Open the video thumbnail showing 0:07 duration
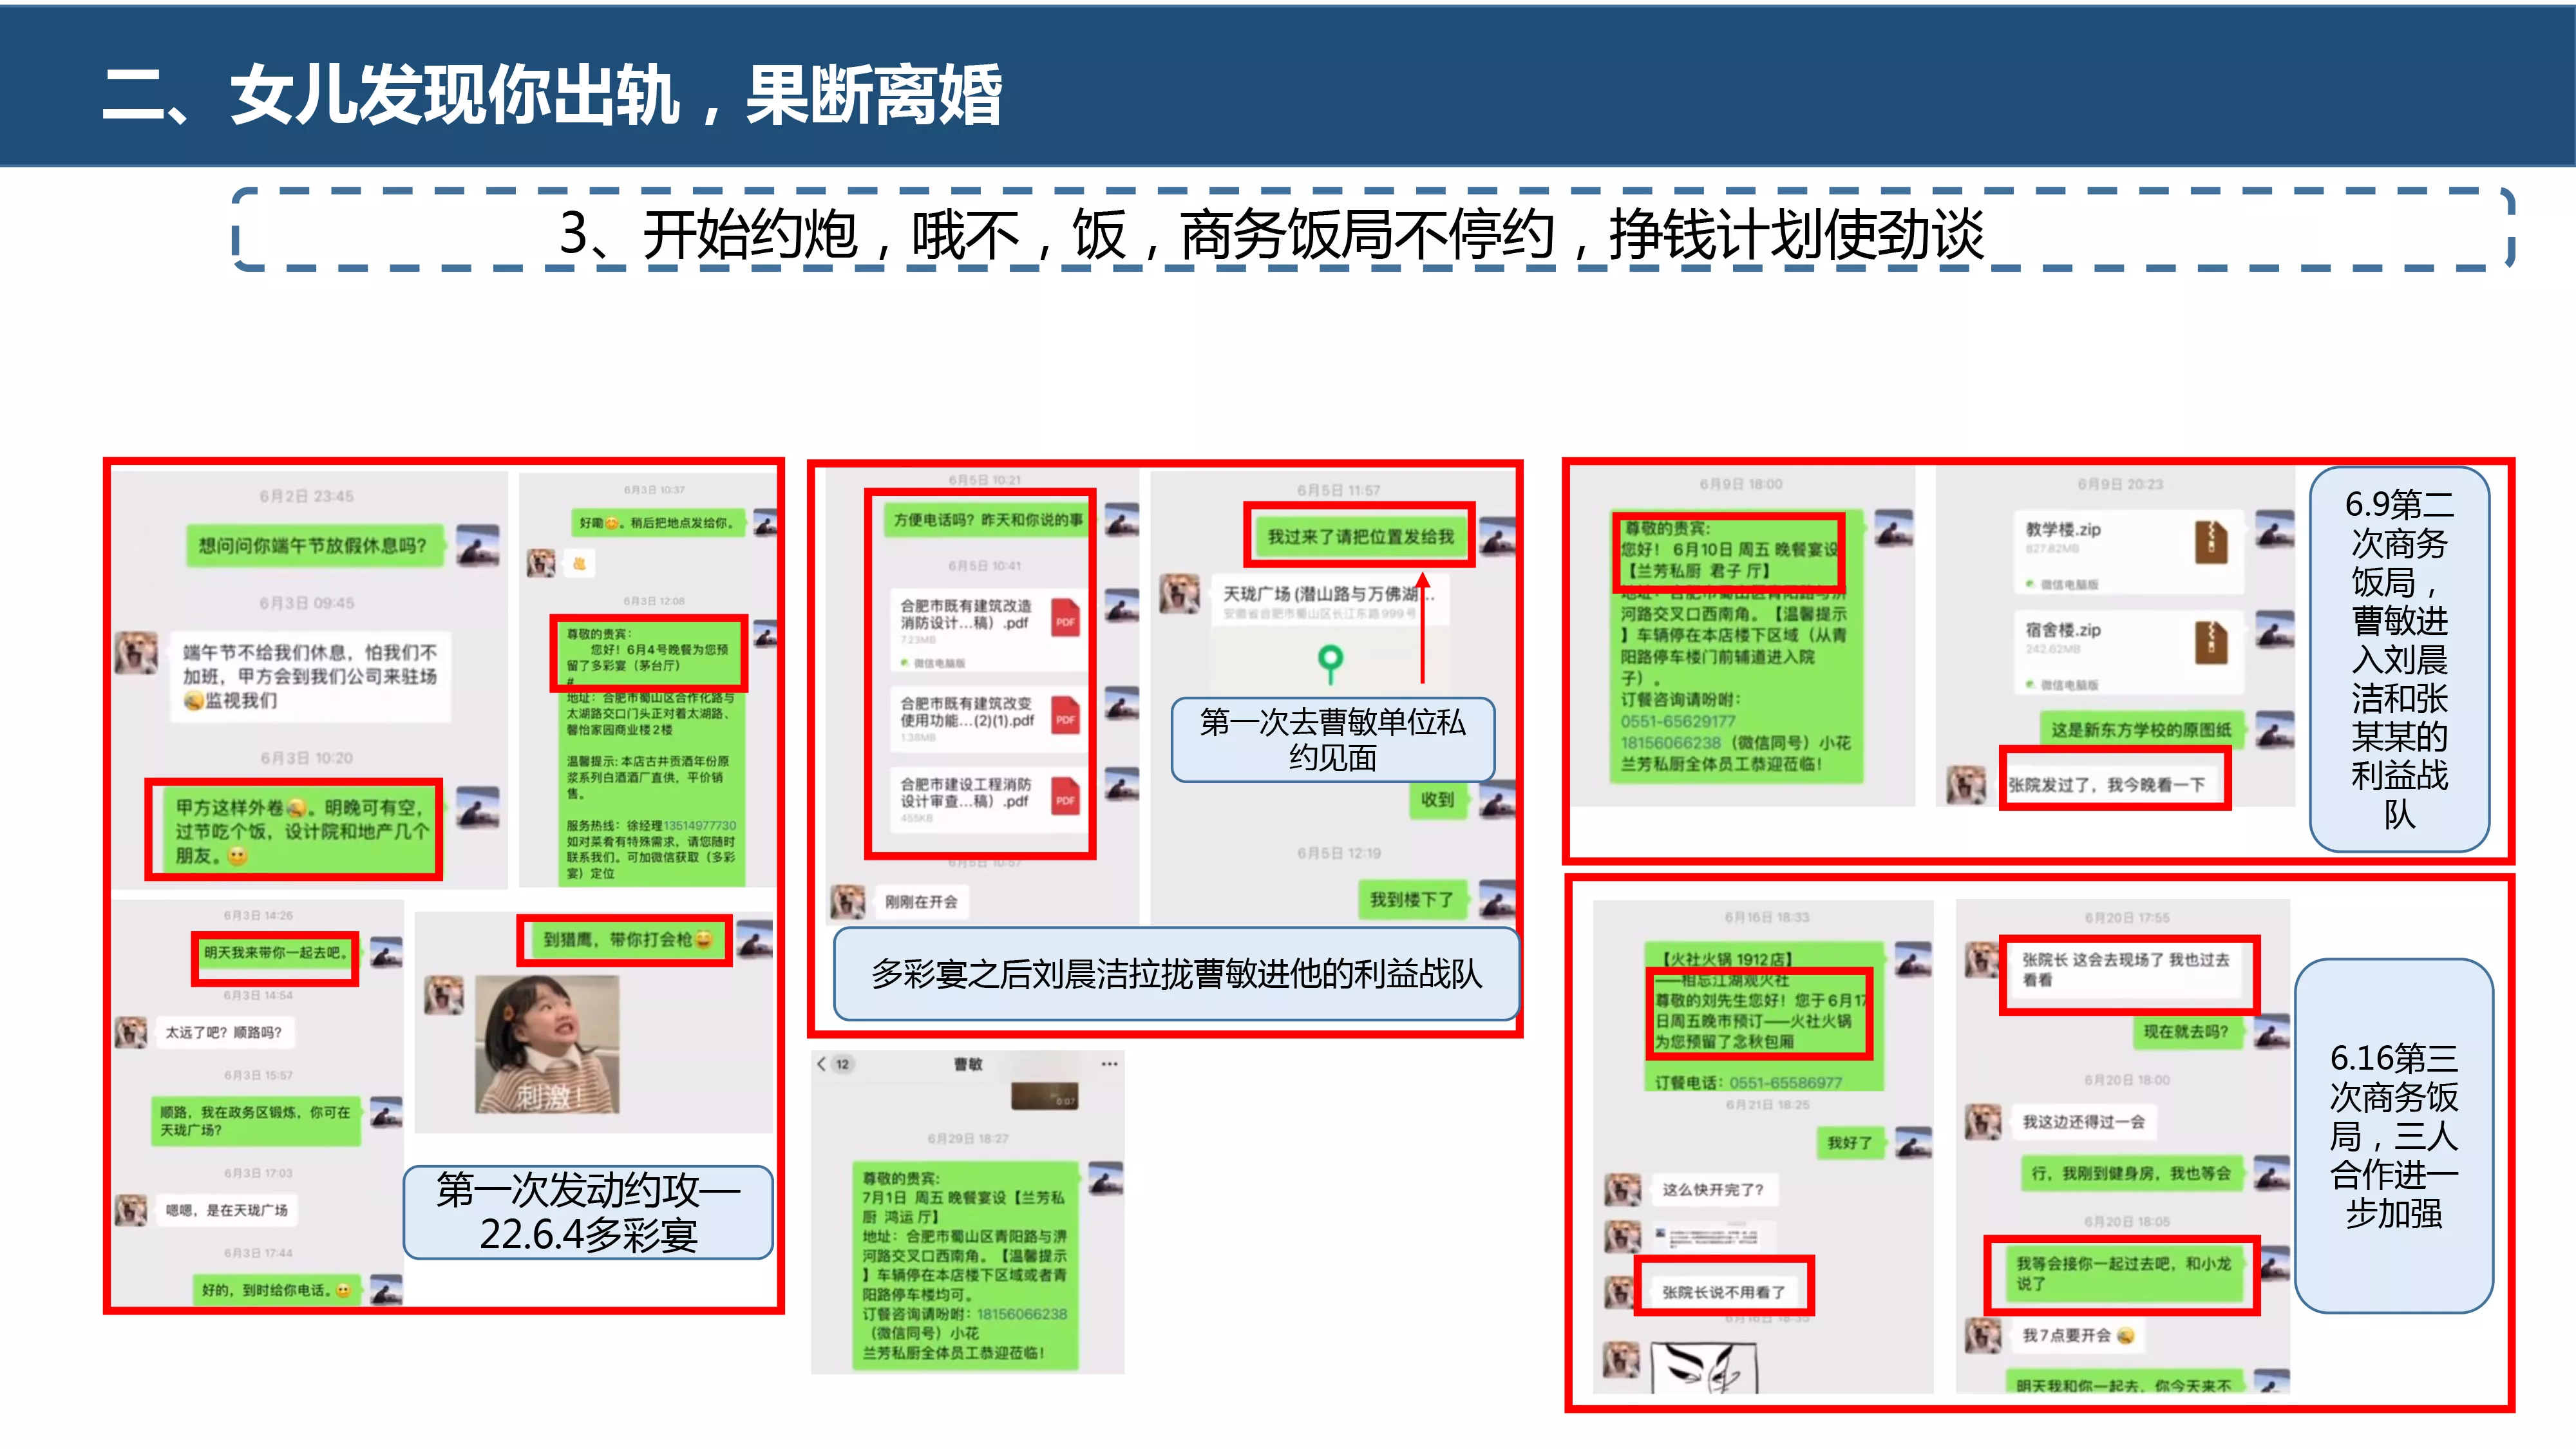 1045,1095
